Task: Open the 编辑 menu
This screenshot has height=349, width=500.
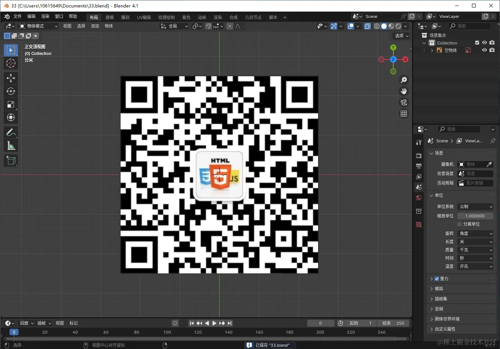Action: [31, 16]
